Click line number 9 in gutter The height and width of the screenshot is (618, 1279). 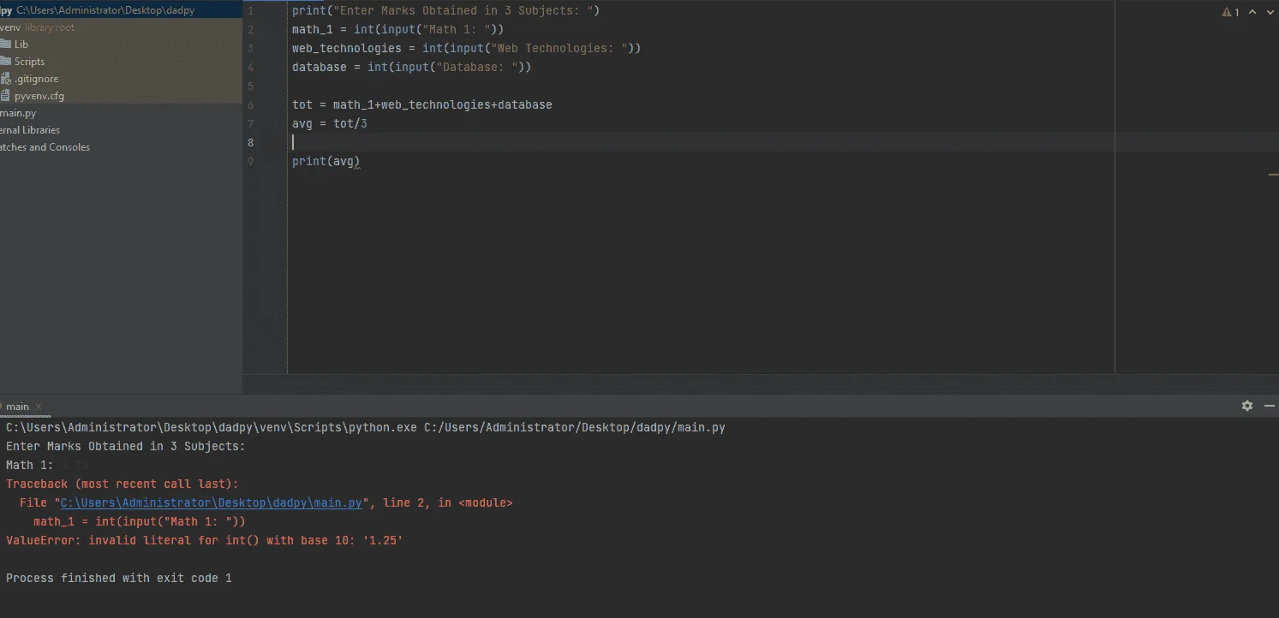[x=250, y=162]
